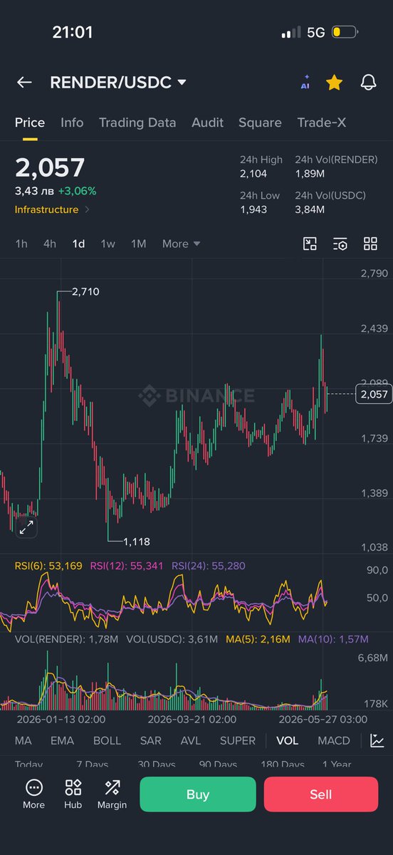Screen dimensions: 393x855
Task: Switch to the Audit tab
Action: [x=207, y=123]
